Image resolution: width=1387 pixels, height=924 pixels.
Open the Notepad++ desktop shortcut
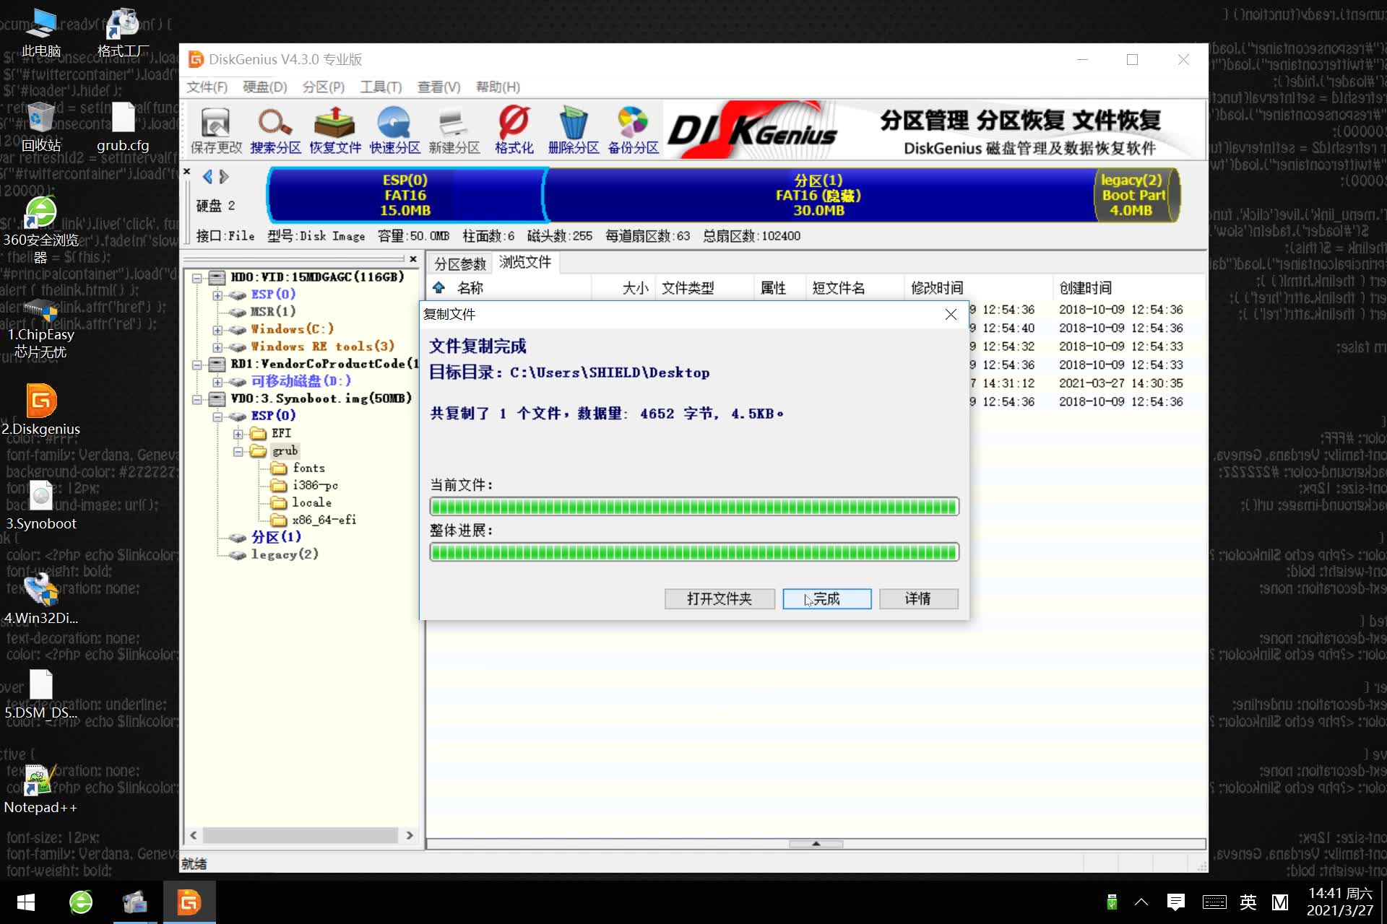(40, 789)
